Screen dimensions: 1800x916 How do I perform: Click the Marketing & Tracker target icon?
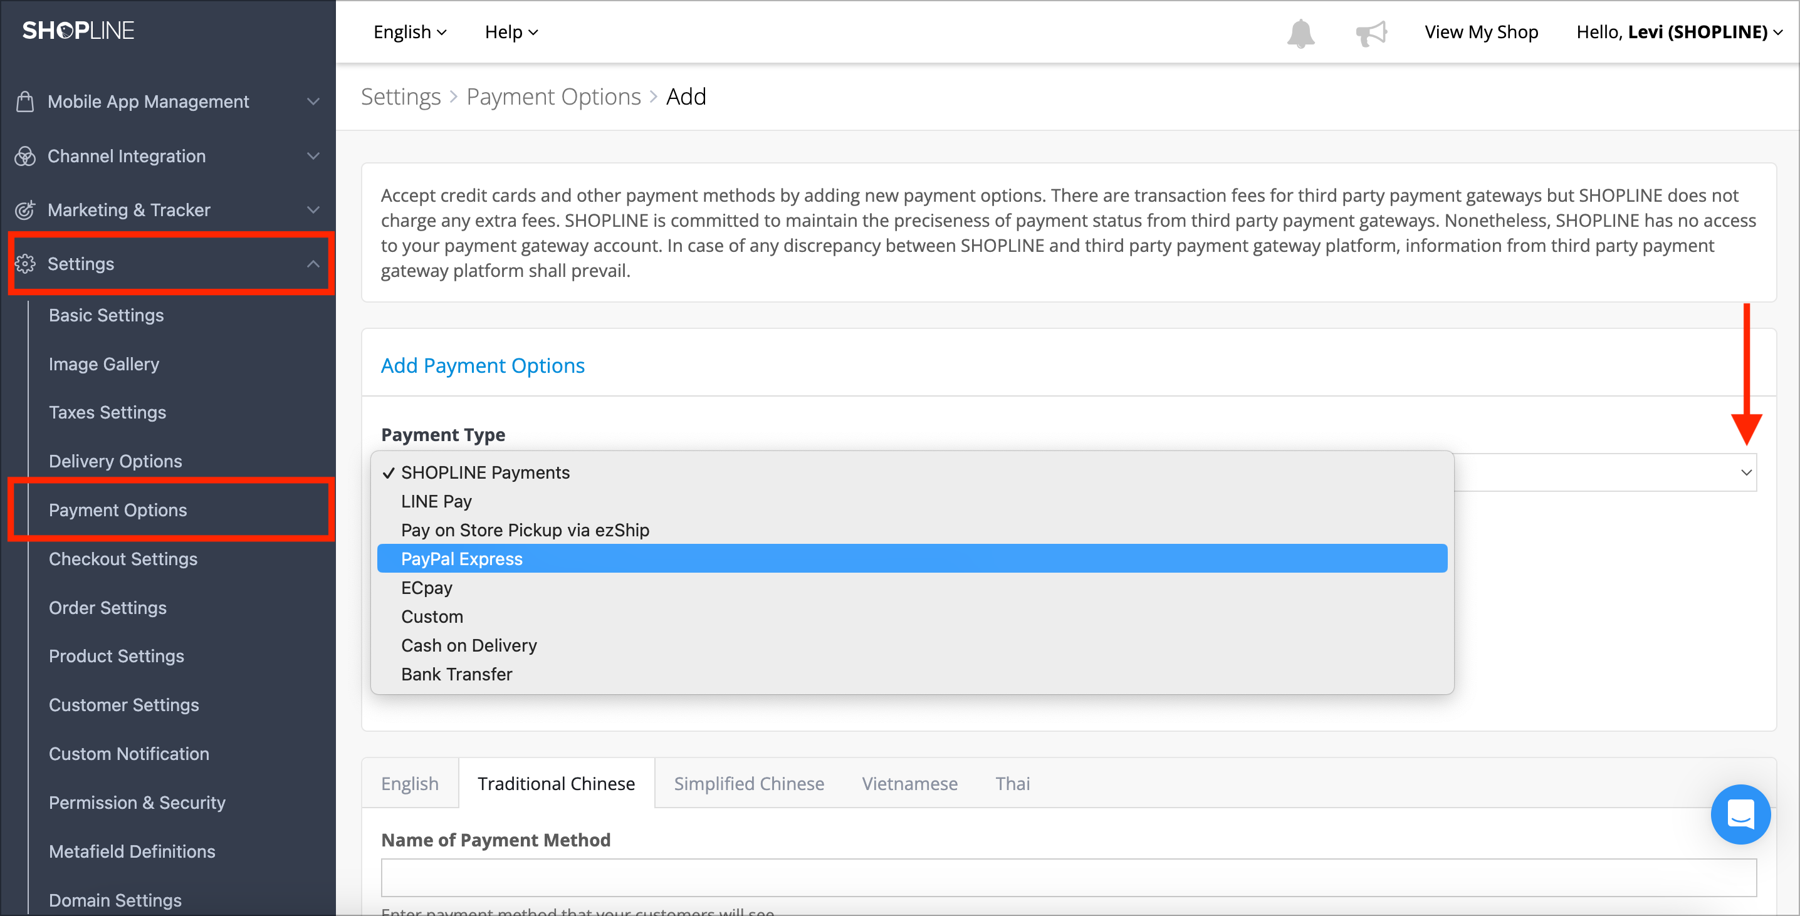pos(25,210)
